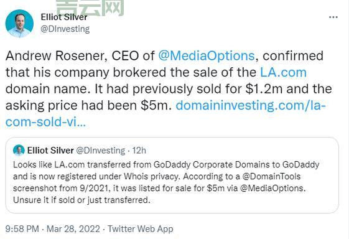
Task: Click the @DInvesting handle under the name
Action: pyautogui.click(x=65, y=29)
